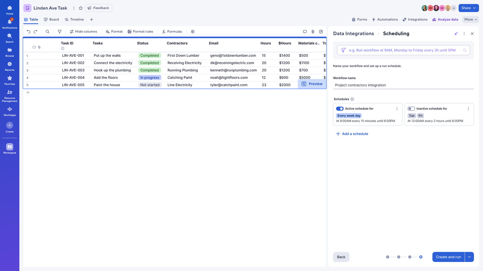Open Notifications in the sidebar
The height and width of the screenshot is (271, 483).
click(x=10, y=23)
